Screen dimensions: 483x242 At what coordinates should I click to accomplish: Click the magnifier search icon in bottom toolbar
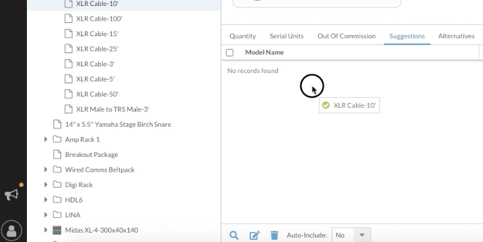[234, 235]
